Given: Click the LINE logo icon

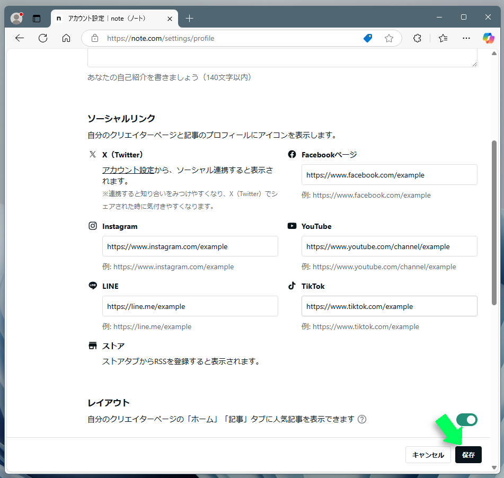Looking at the screenshot, I should tap(93, 286).
